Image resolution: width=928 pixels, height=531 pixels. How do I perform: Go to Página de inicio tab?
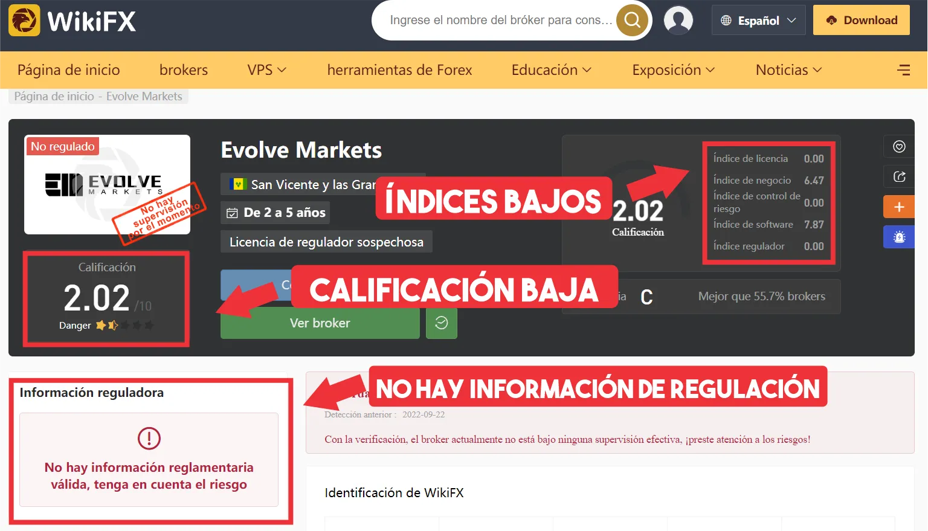[69, 70]
